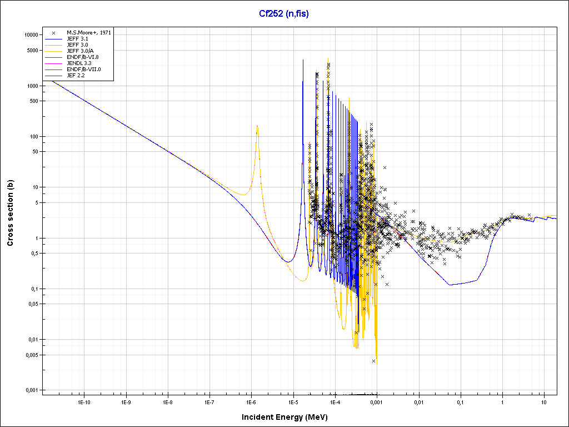
Task: Click the M.S.Moore+ 1971 cross marker in legend
Action: 53,33
